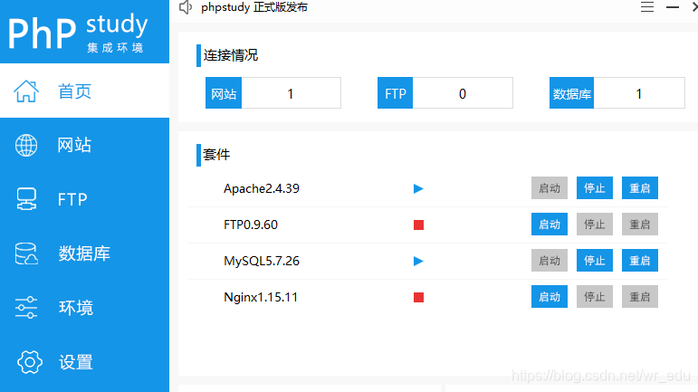Screen dimensions: 698x392
Task: Switch to the 网站 sidebar tab
Action: pyautogui.click(x=84, y=145)
